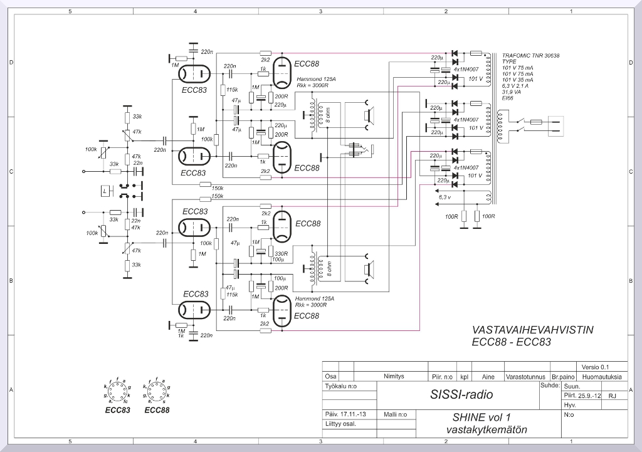Select the headphone jack symbol in the center
Image resolution: width=642 pixels, height=452 pixels.
[x=359, y=149]
